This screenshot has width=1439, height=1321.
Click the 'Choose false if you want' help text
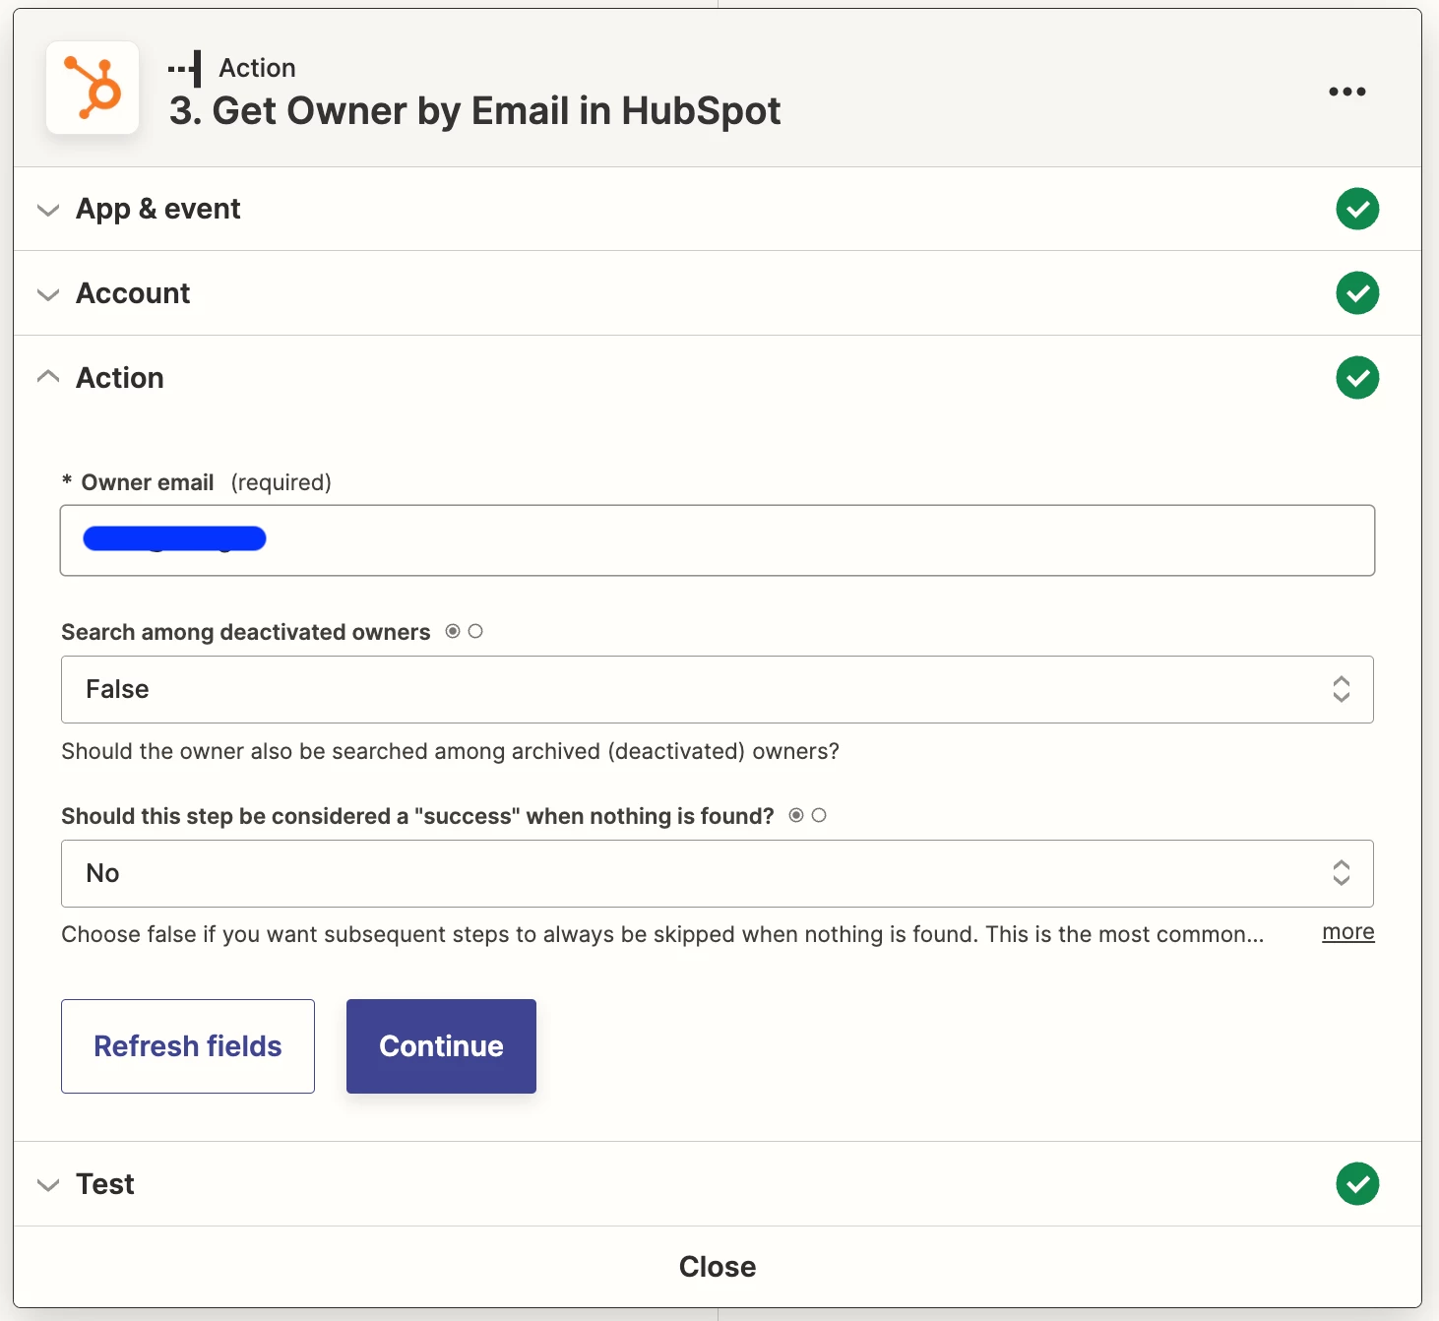tap(662, 934)
